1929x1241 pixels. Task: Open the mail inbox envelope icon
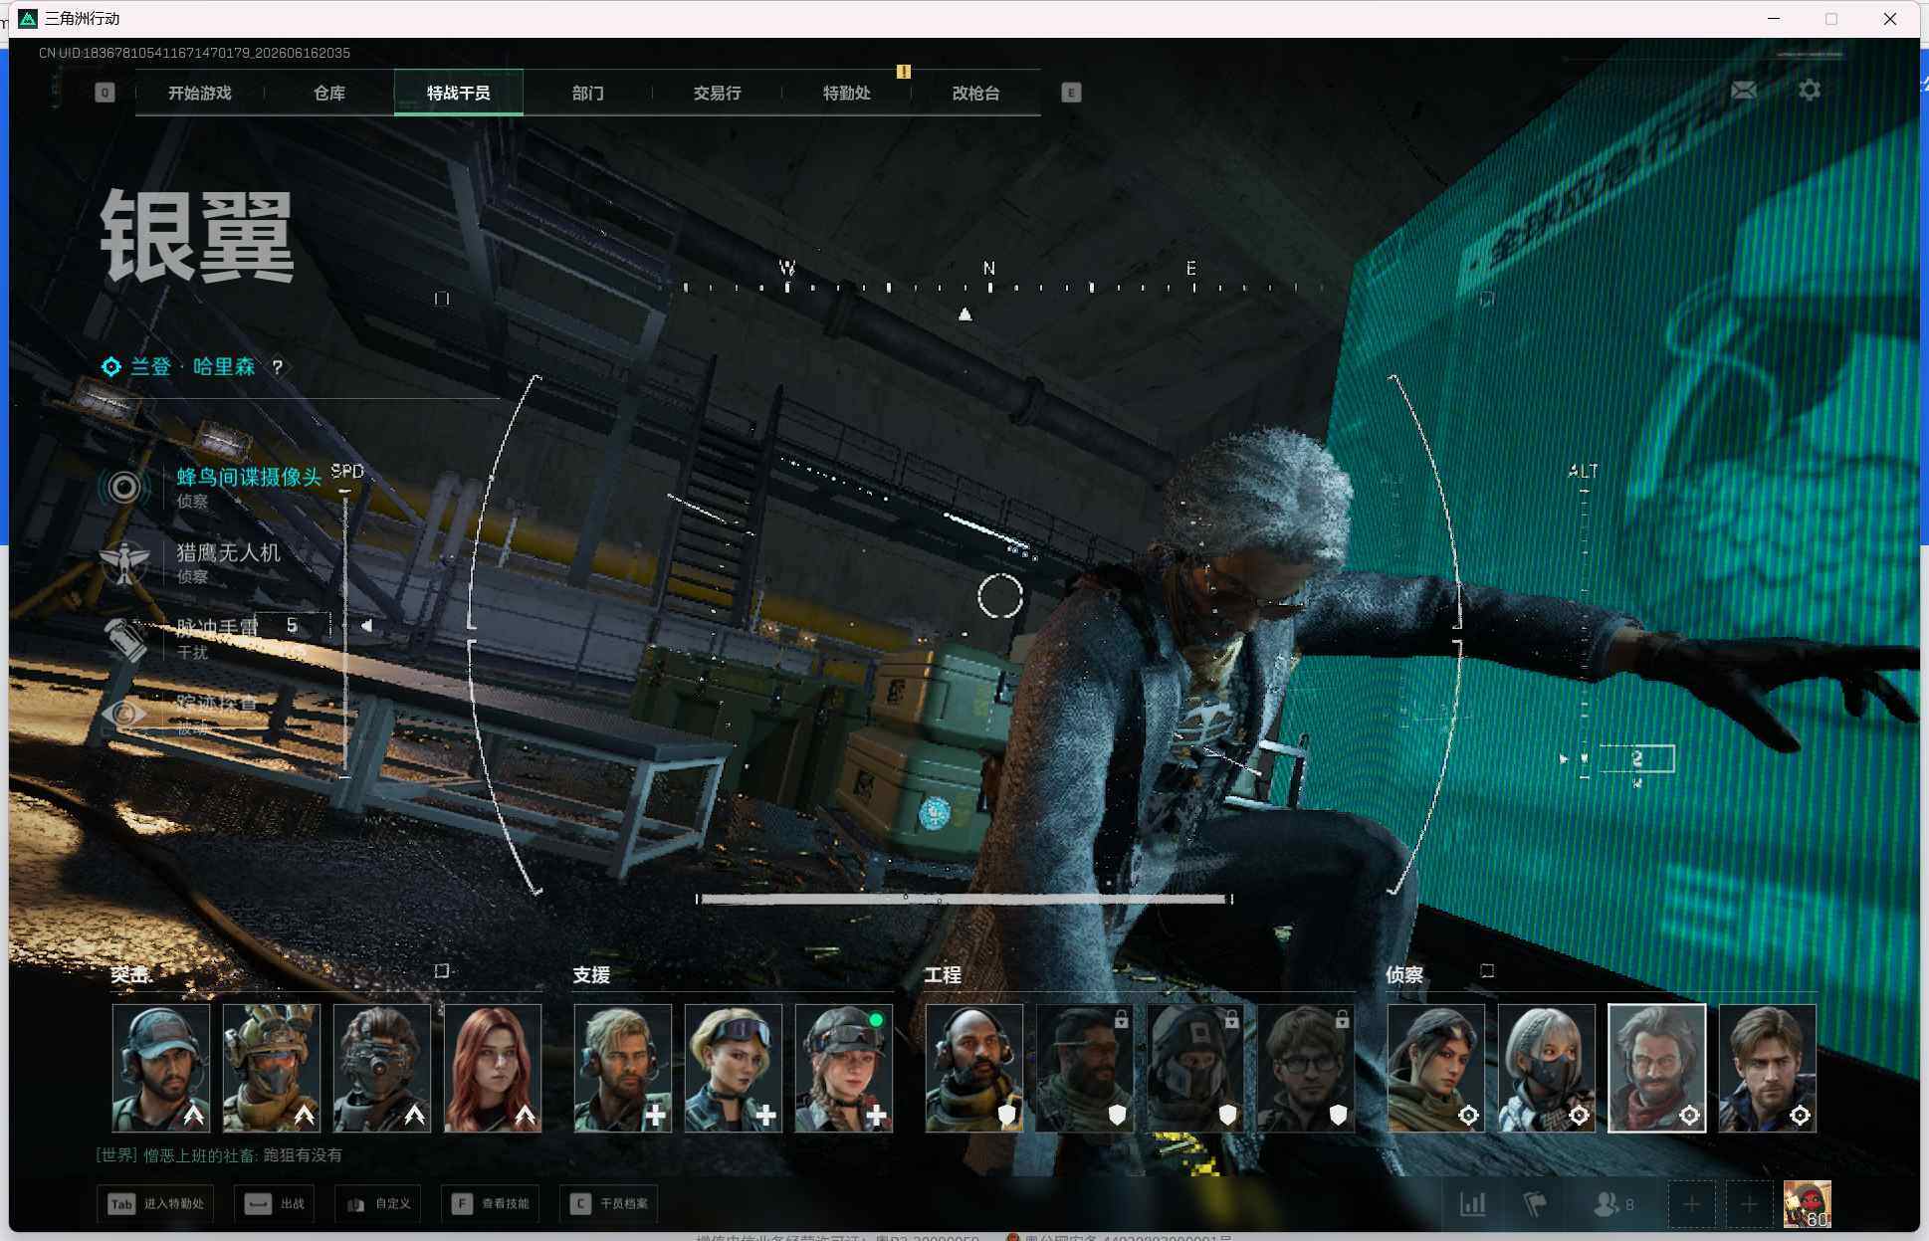1744,91
